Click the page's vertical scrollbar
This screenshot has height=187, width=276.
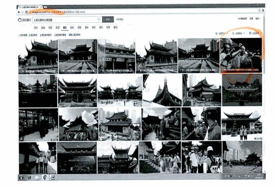coord(264,93)
